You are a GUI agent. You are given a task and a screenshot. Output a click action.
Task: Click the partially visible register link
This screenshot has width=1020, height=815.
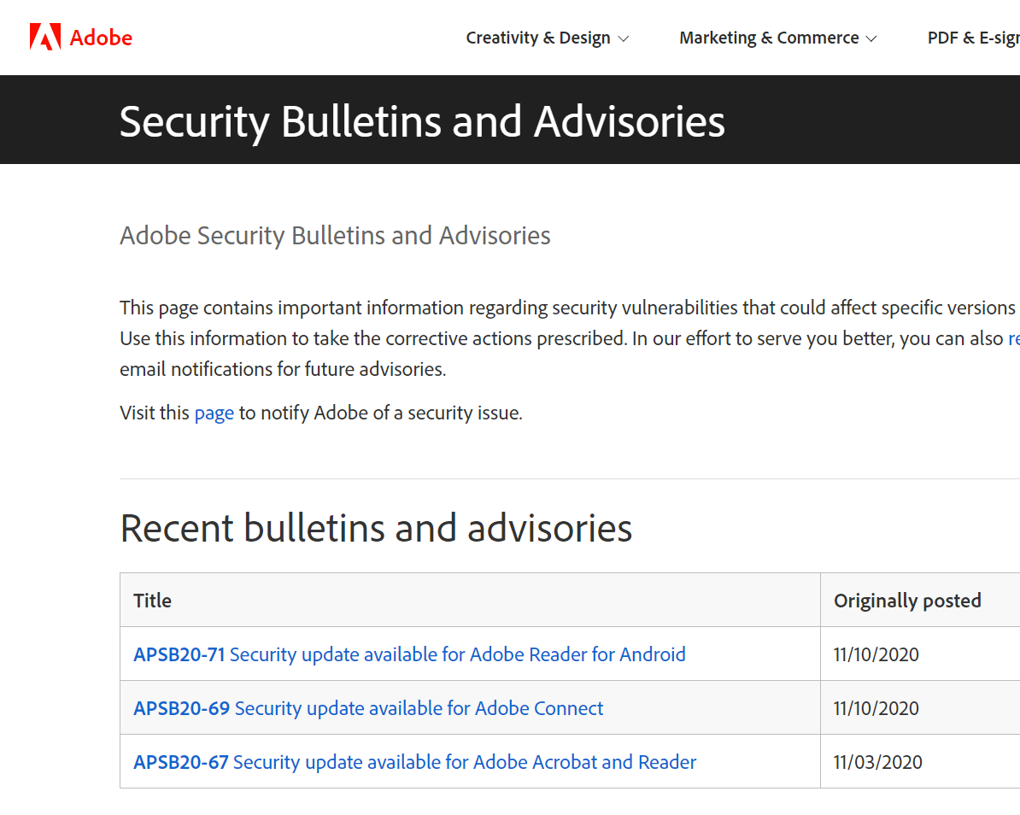tap(1014, 339)
